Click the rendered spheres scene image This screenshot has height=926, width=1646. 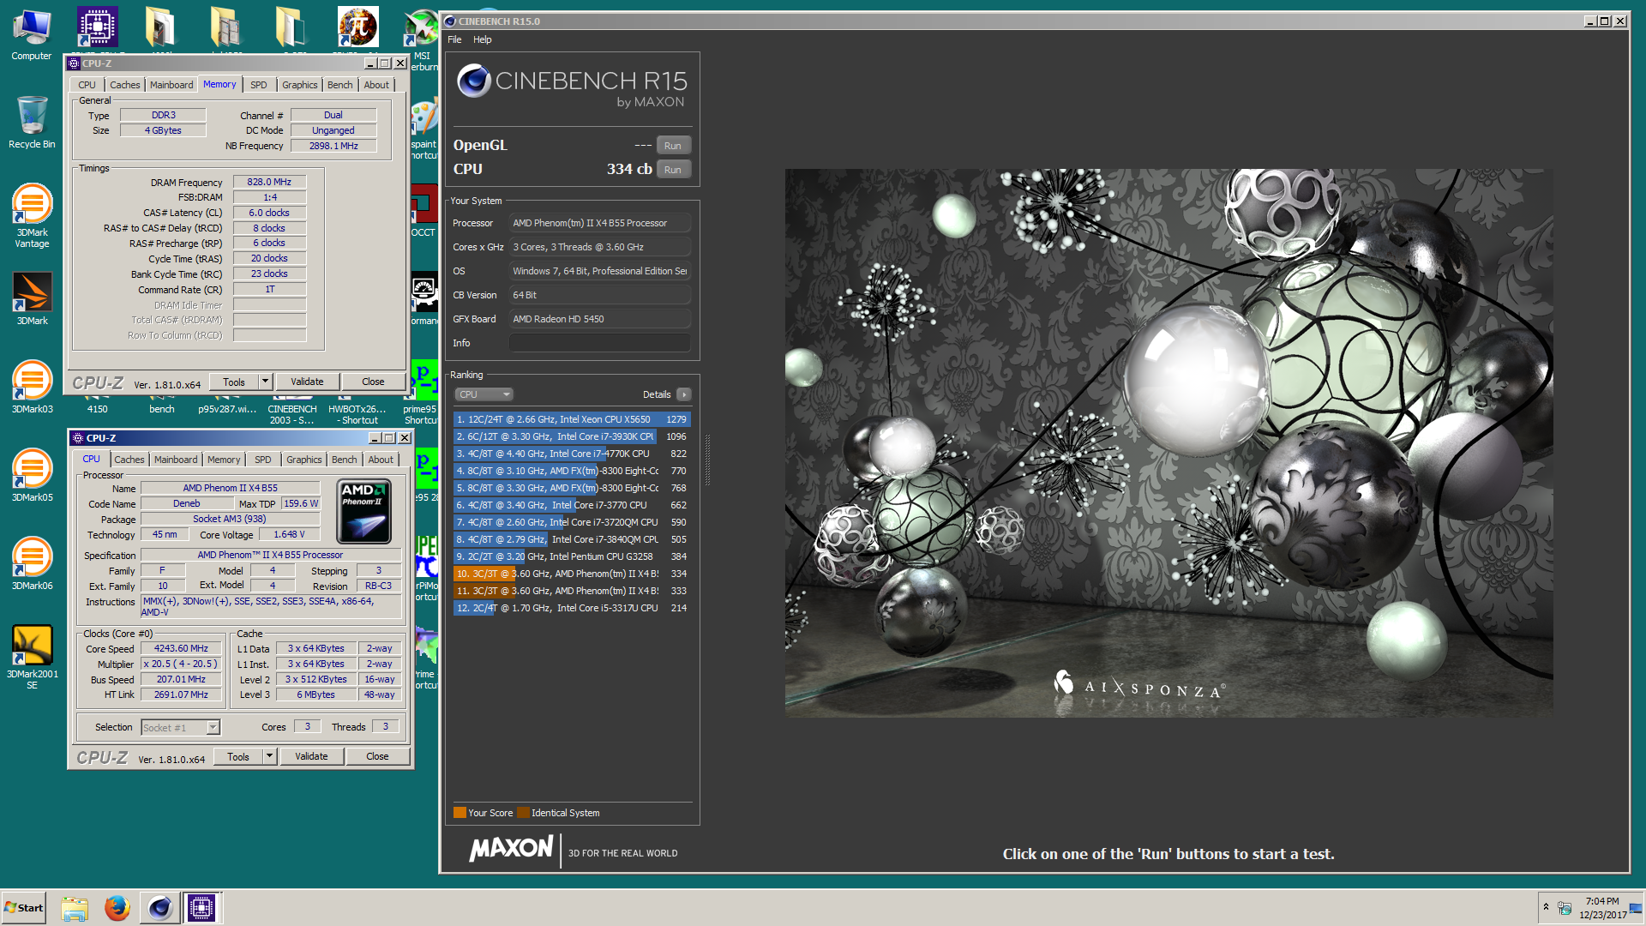[1168, 443]
